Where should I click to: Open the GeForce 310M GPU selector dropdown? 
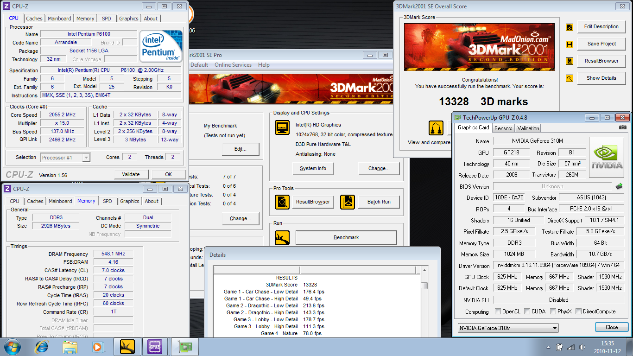[x=508, y=328]
